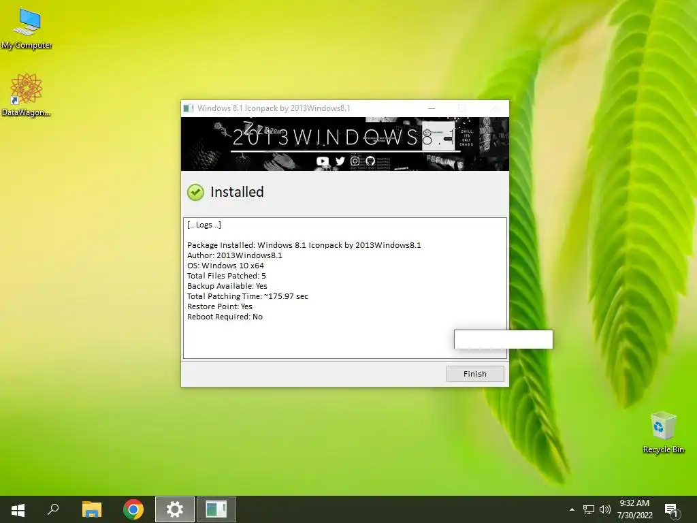Select the Recycle Bin desktop icon
This screenshot has height=523, width=697.
(663, 432)
